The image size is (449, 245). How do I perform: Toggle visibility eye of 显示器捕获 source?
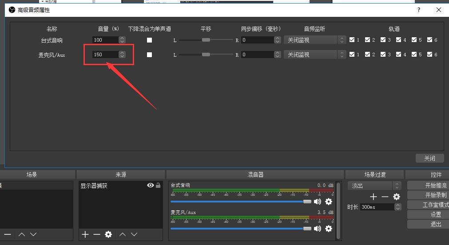pos(151,185)
